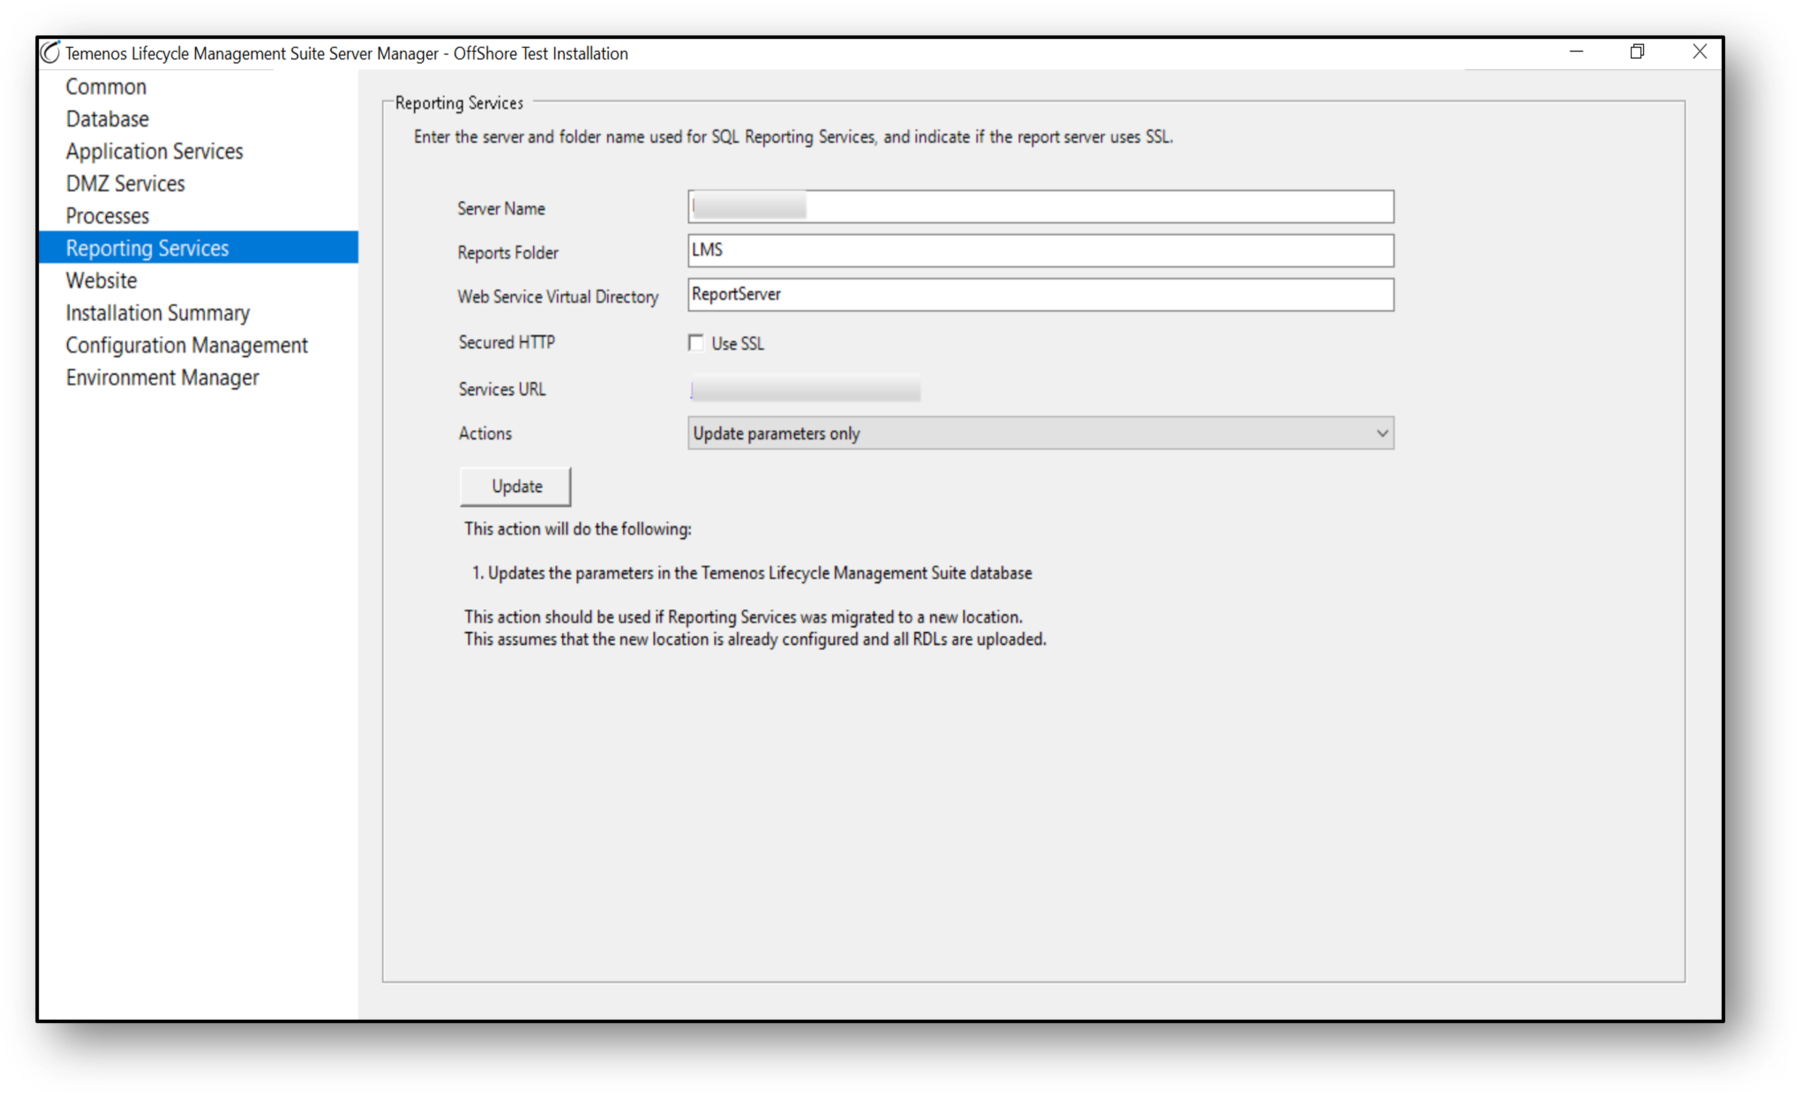1797x1095 pixels.
Task: Enable the Use SSL checkbox
Action: coord(696,343)
